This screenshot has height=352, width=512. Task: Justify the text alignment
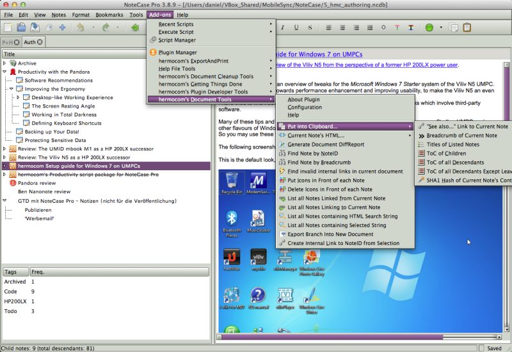point(370,28)
